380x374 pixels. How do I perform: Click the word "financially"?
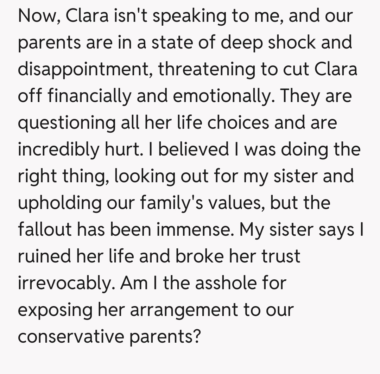click(x=90, y=96)
